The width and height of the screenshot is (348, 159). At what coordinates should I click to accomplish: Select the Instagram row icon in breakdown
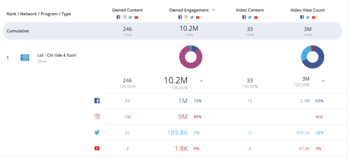tap(97, 117)
